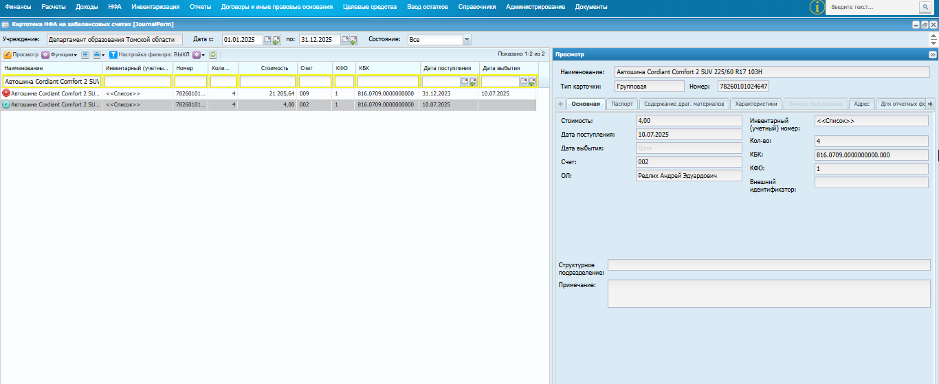The width and height of the screenshot is (939, 384).
Task: Click green arrow icon near по date
Action: point(353,40)
